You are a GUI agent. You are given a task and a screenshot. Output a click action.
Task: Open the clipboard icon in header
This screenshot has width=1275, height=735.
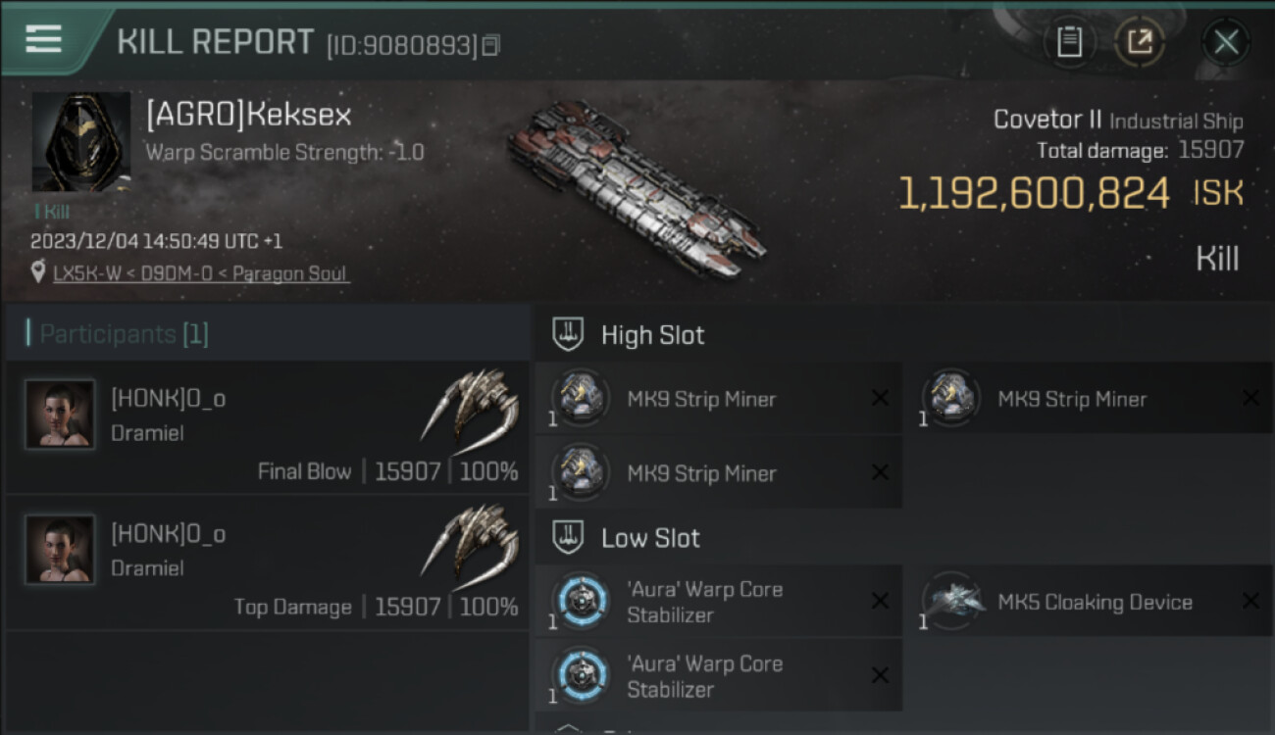point(1069,42)
